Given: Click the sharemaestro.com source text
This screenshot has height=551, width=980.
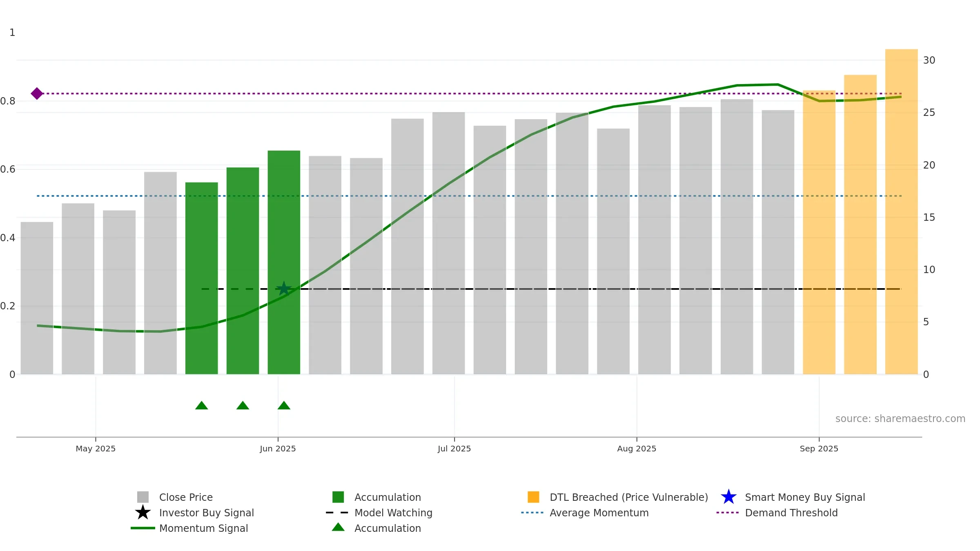Looking at the screenshot, I should tap(900, 419).
